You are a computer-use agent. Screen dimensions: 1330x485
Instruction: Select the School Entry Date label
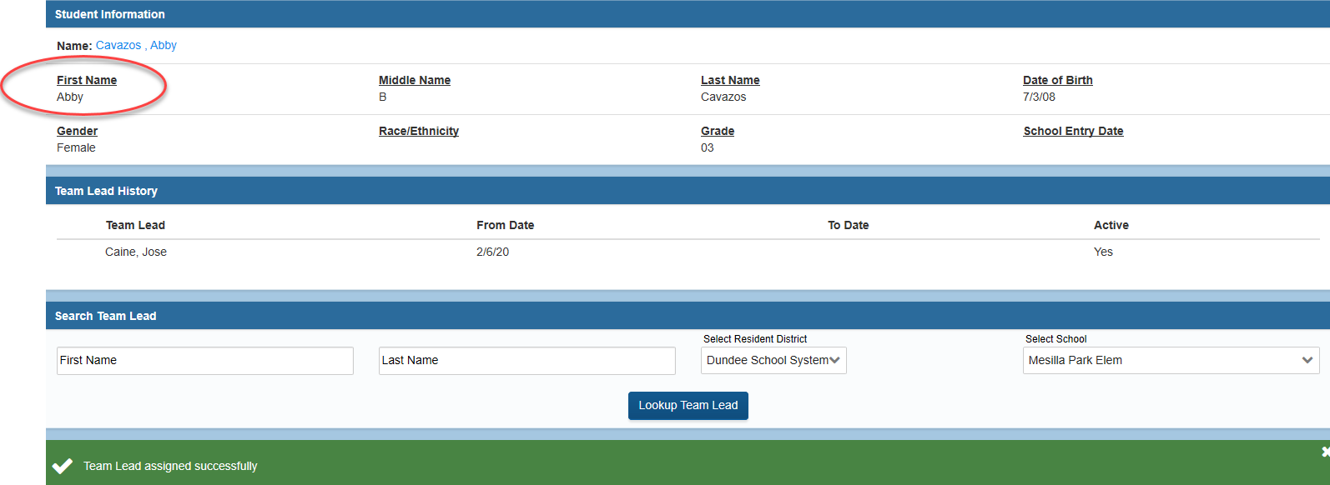[1073, 131]
